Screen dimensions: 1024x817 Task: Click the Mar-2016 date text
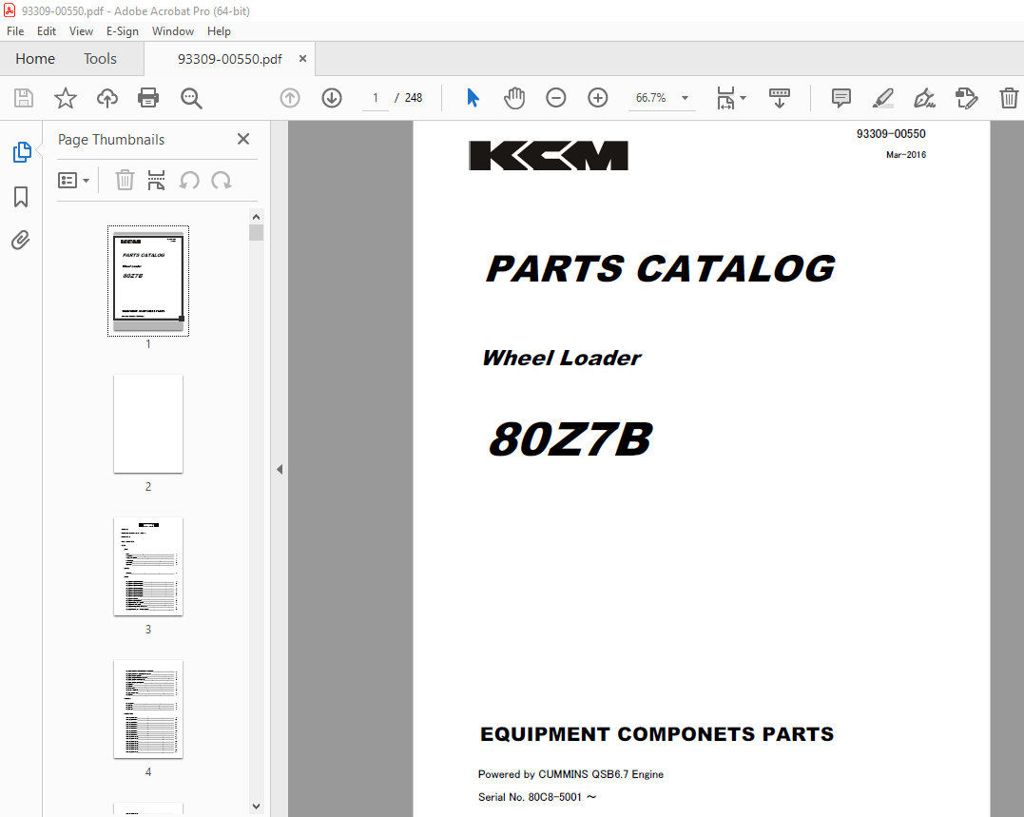click(906, 155)
